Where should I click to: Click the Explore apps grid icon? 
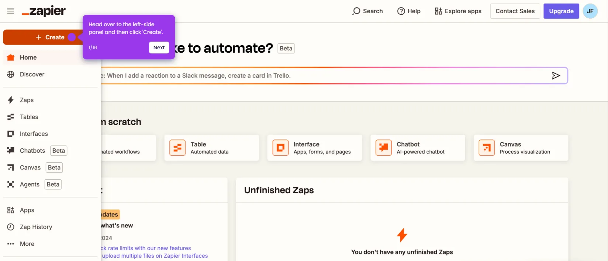point(438,11)
